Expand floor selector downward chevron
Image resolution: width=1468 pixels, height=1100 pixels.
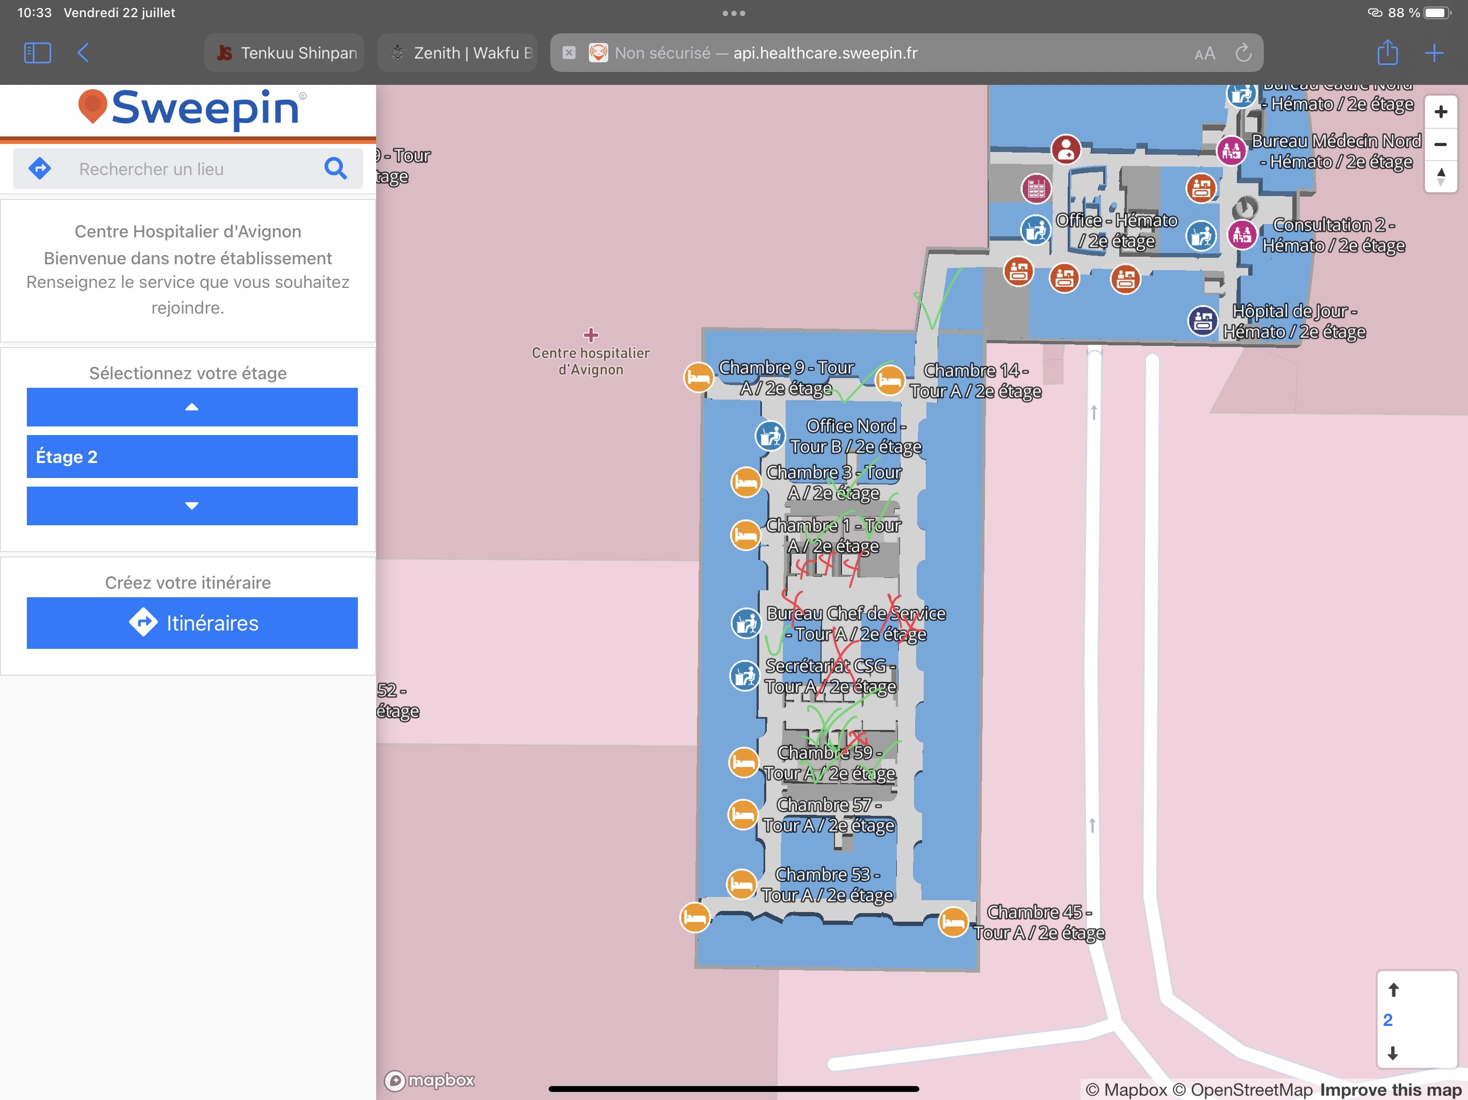192,505
